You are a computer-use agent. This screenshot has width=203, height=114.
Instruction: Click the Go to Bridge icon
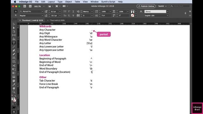click(25, 6)
